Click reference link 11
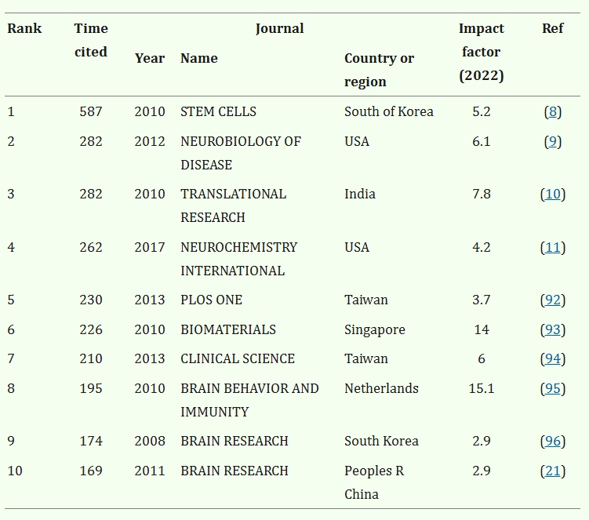The image size is (589, 520). pyautogui.click(x=553, y=247)
